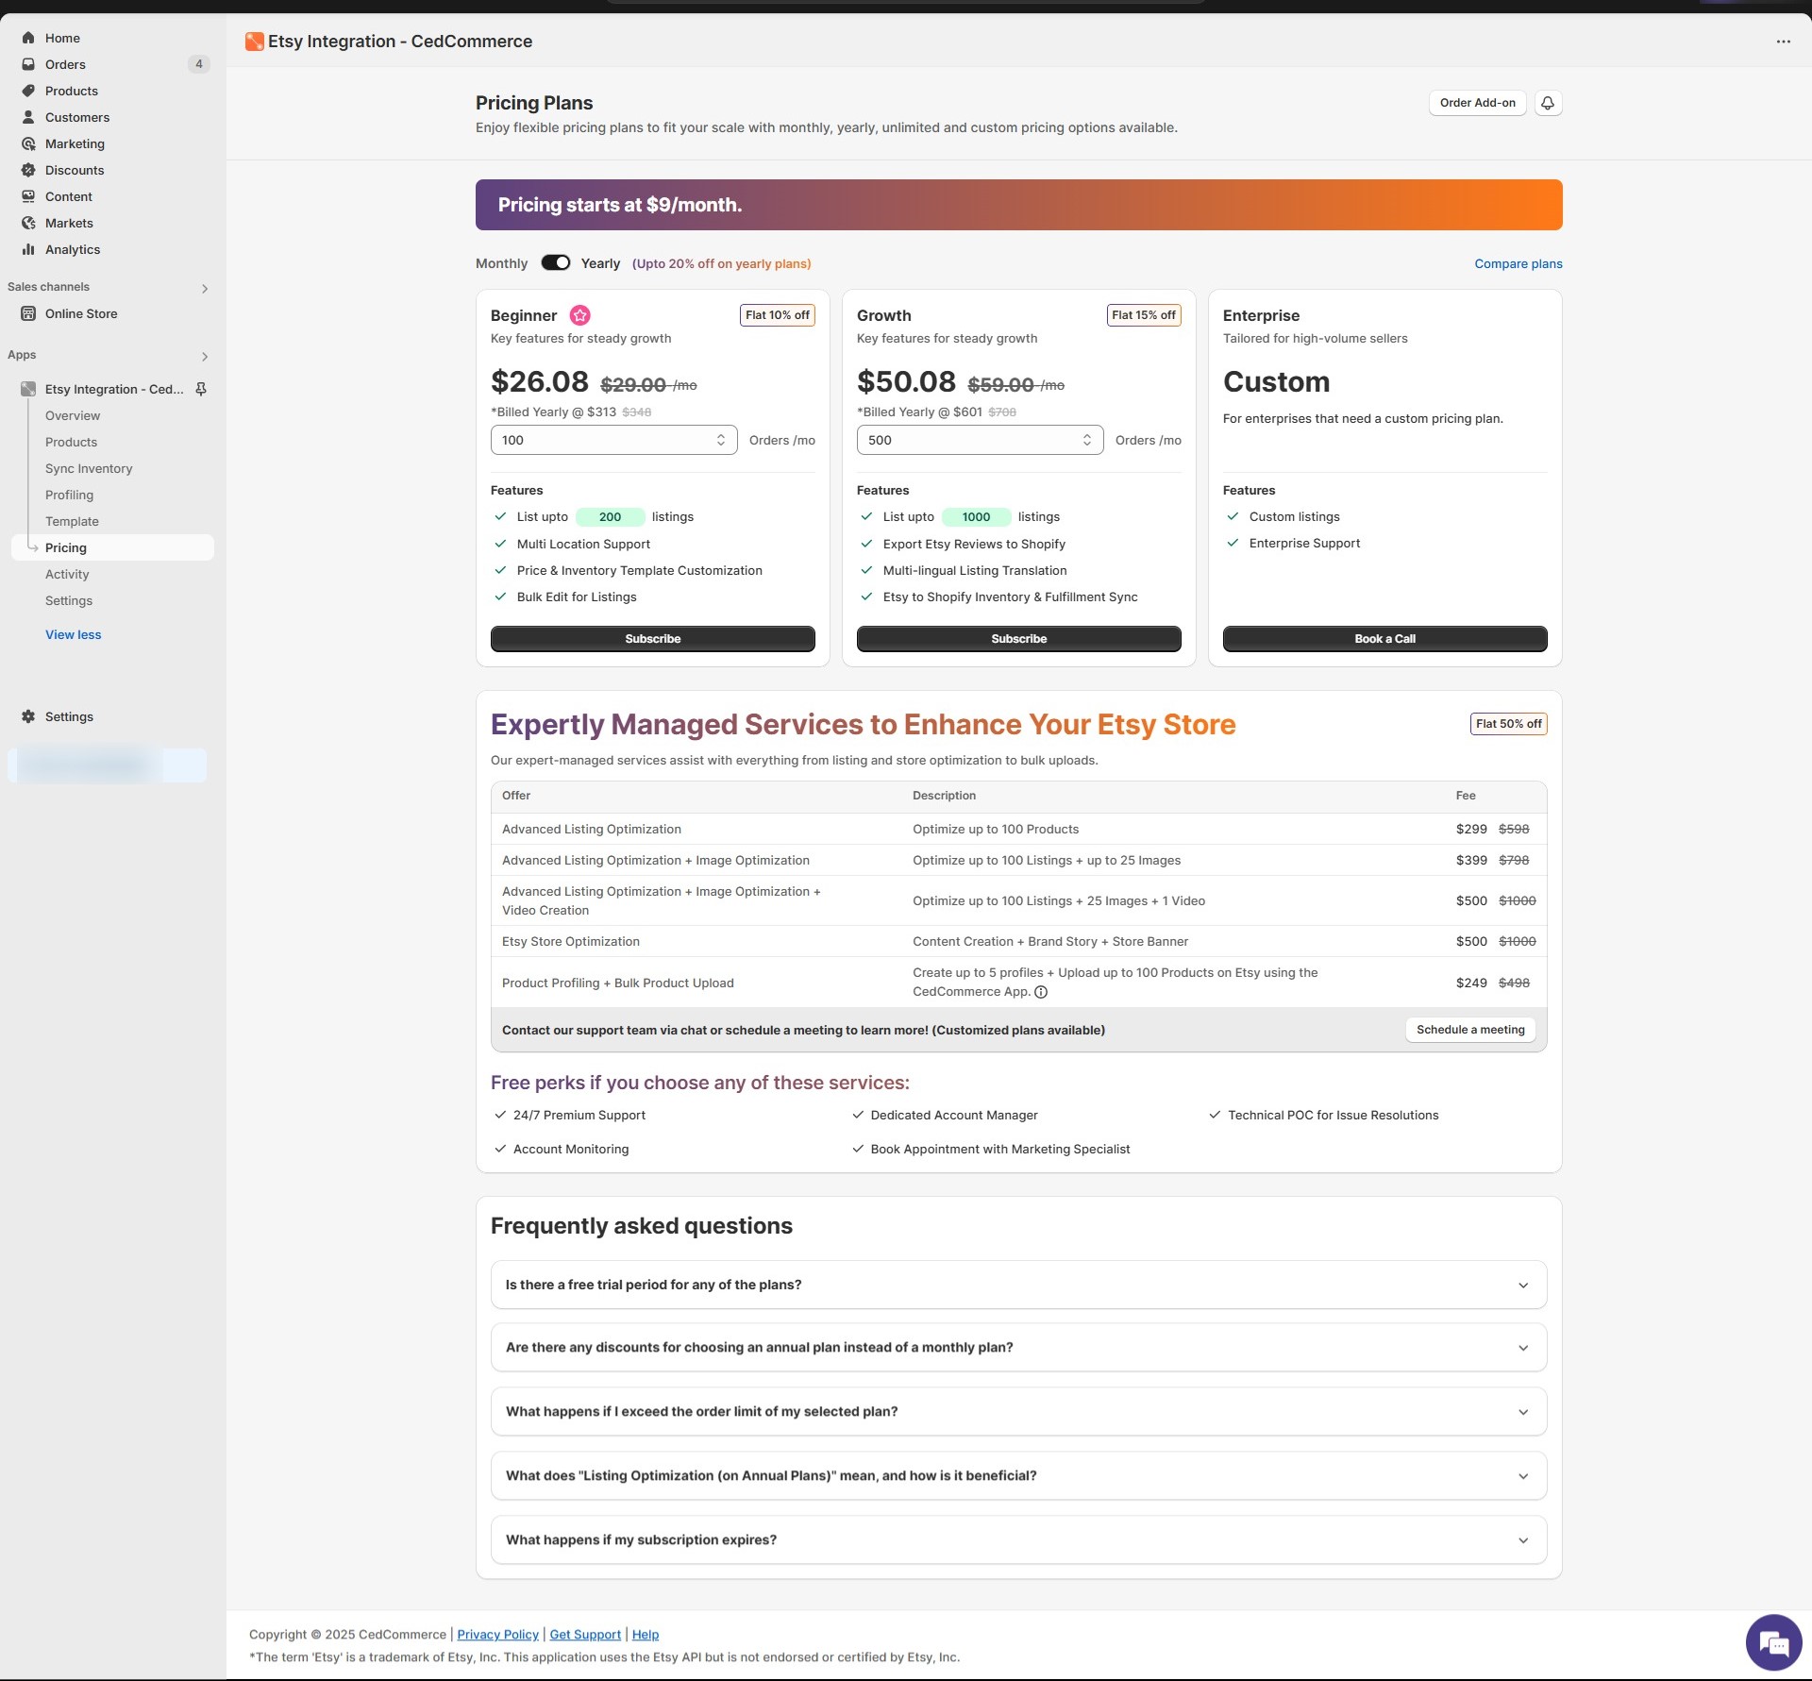Image resolution: width=1812 pixels, height=1681 pixels.
Task: Click the 1000 listings value in Growth
Action: [x=976, y=516]
